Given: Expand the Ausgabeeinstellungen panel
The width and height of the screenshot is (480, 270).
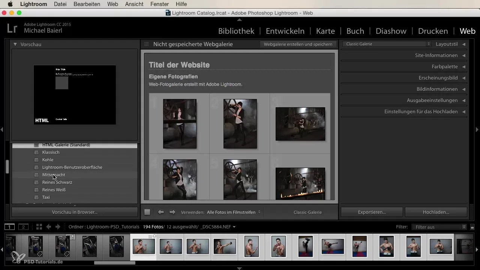Looking at the screenshot, I should click(x=464, y=100).
